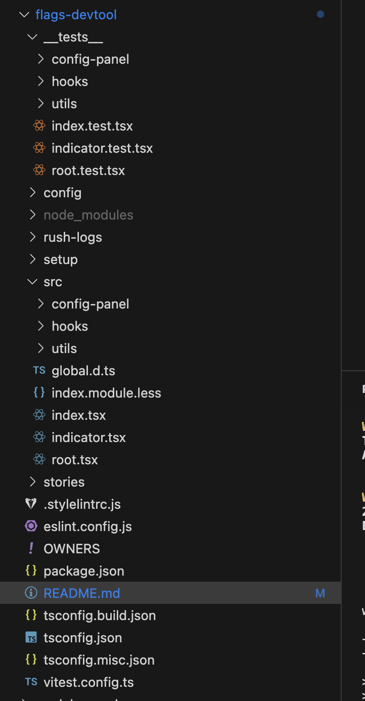Collapse the src folder
This screenshot has height=701, width=365.
click(32, 282)
